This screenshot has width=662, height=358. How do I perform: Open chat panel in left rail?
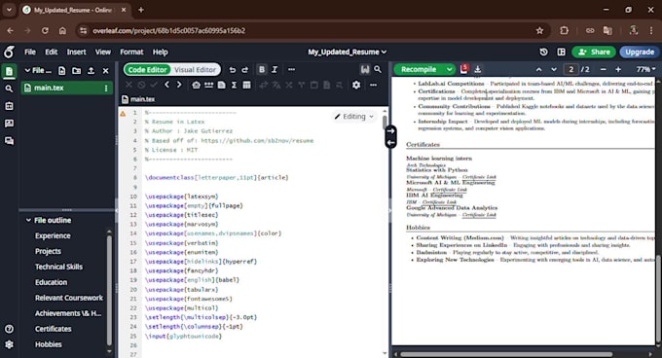pos(9,141)
